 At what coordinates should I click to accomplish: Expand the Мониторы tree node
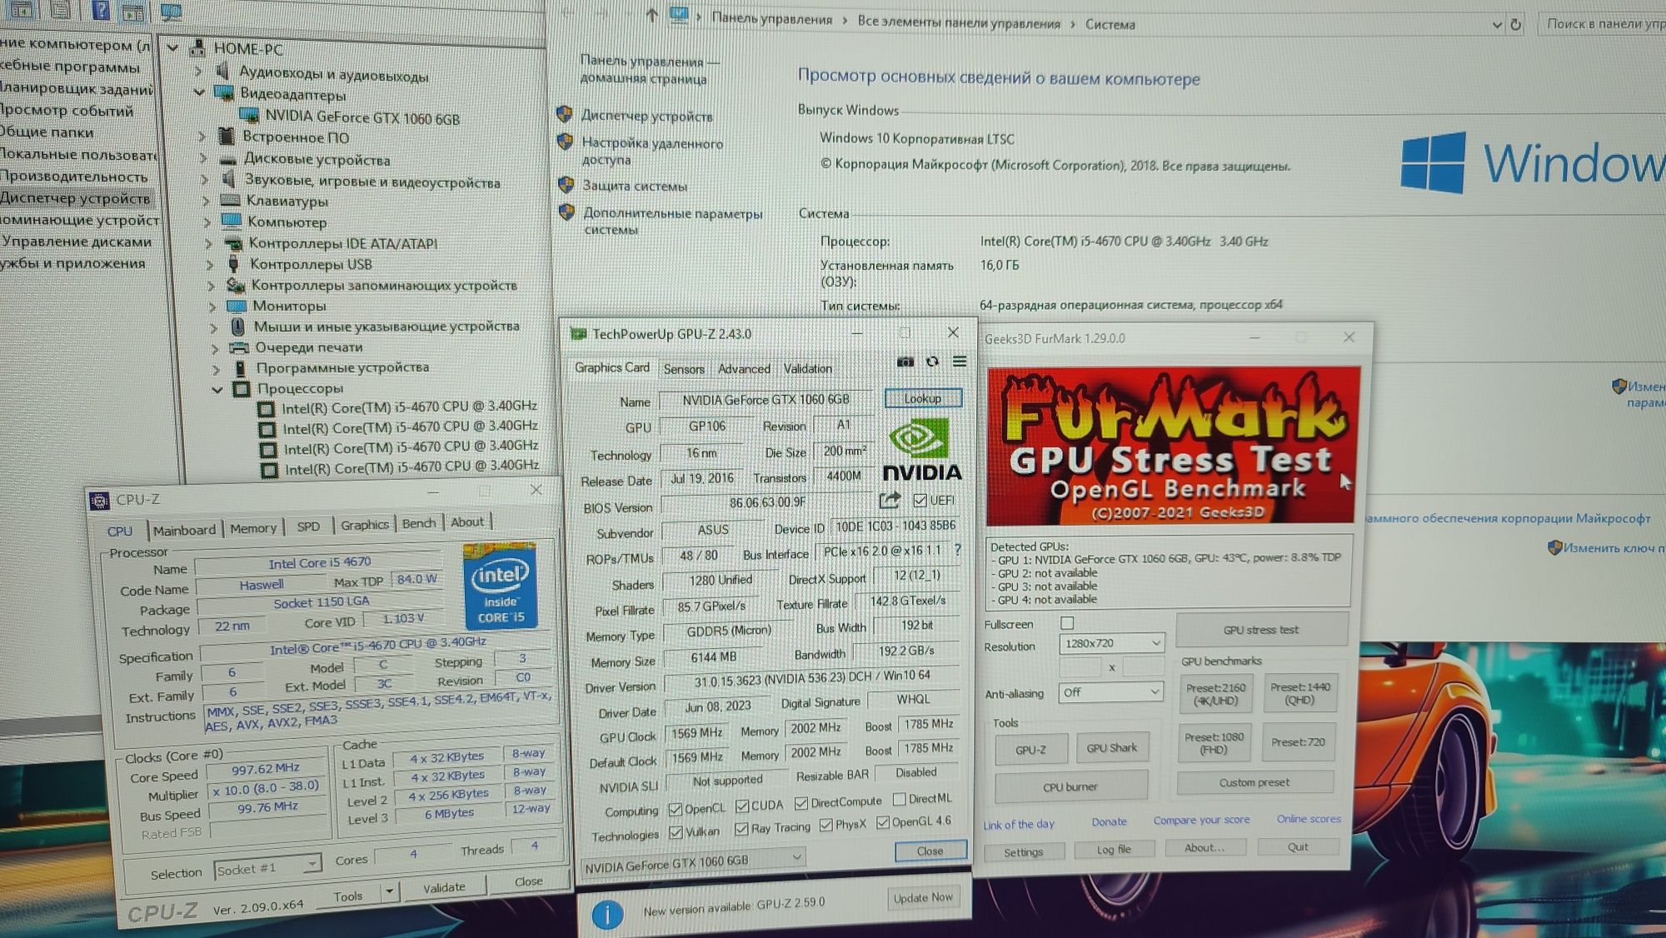tap(212, 307)
